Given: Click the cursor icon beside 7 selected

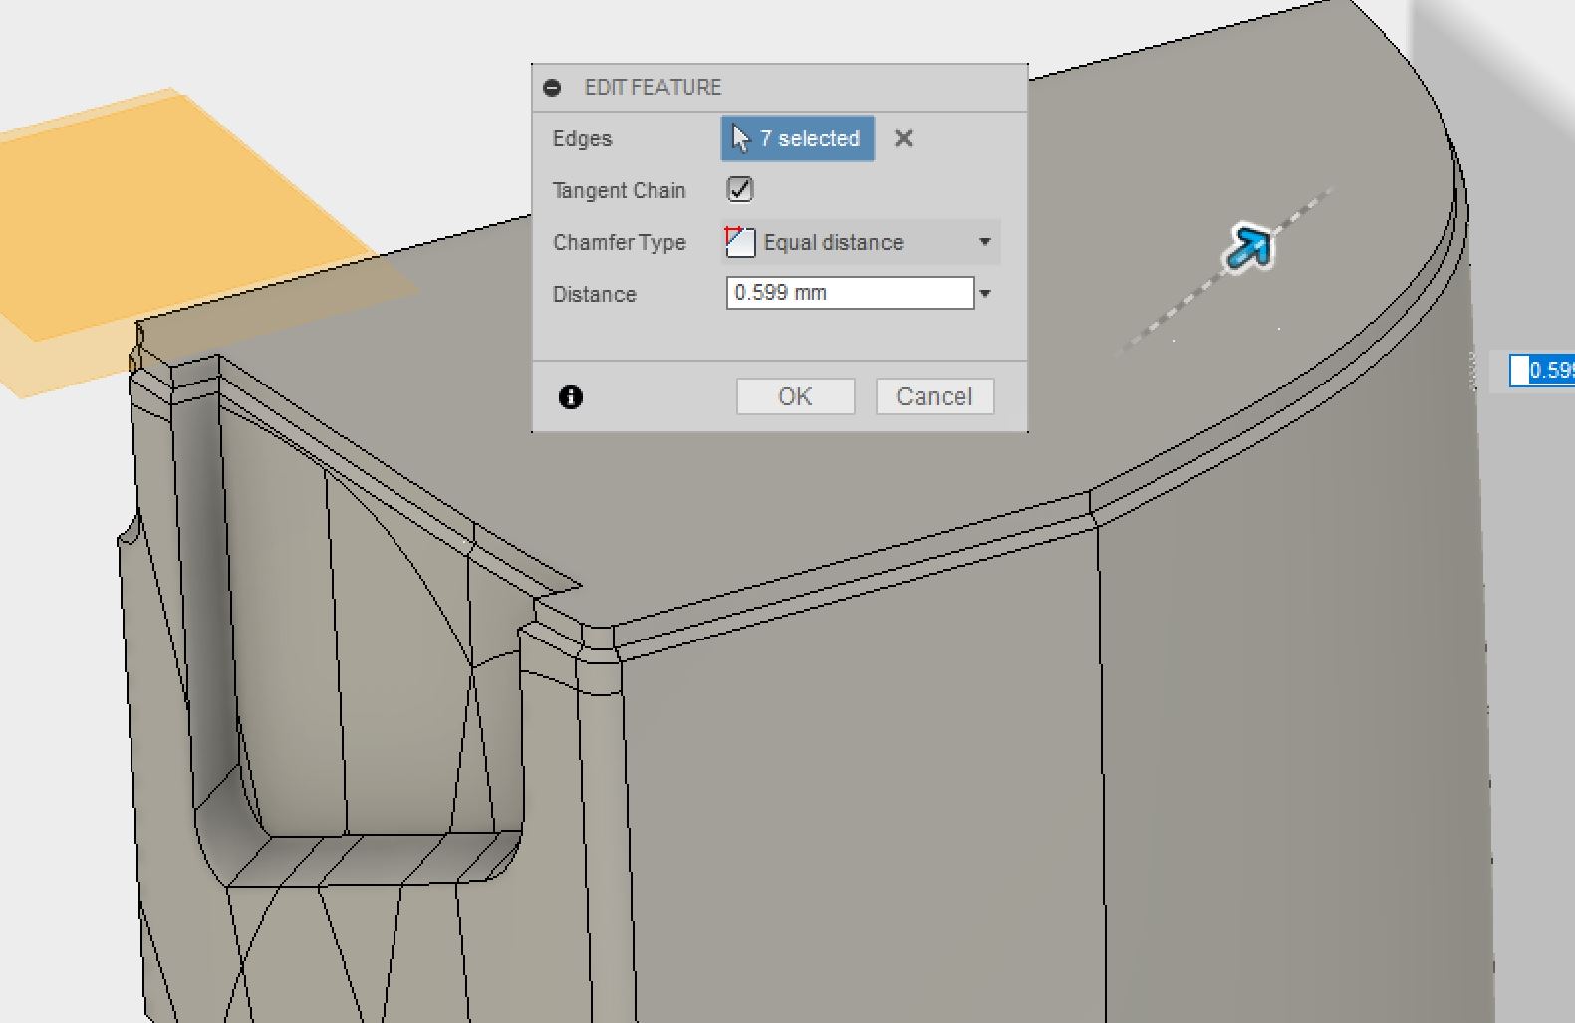Looking at the screenshot, I should [x=740, y=138].
